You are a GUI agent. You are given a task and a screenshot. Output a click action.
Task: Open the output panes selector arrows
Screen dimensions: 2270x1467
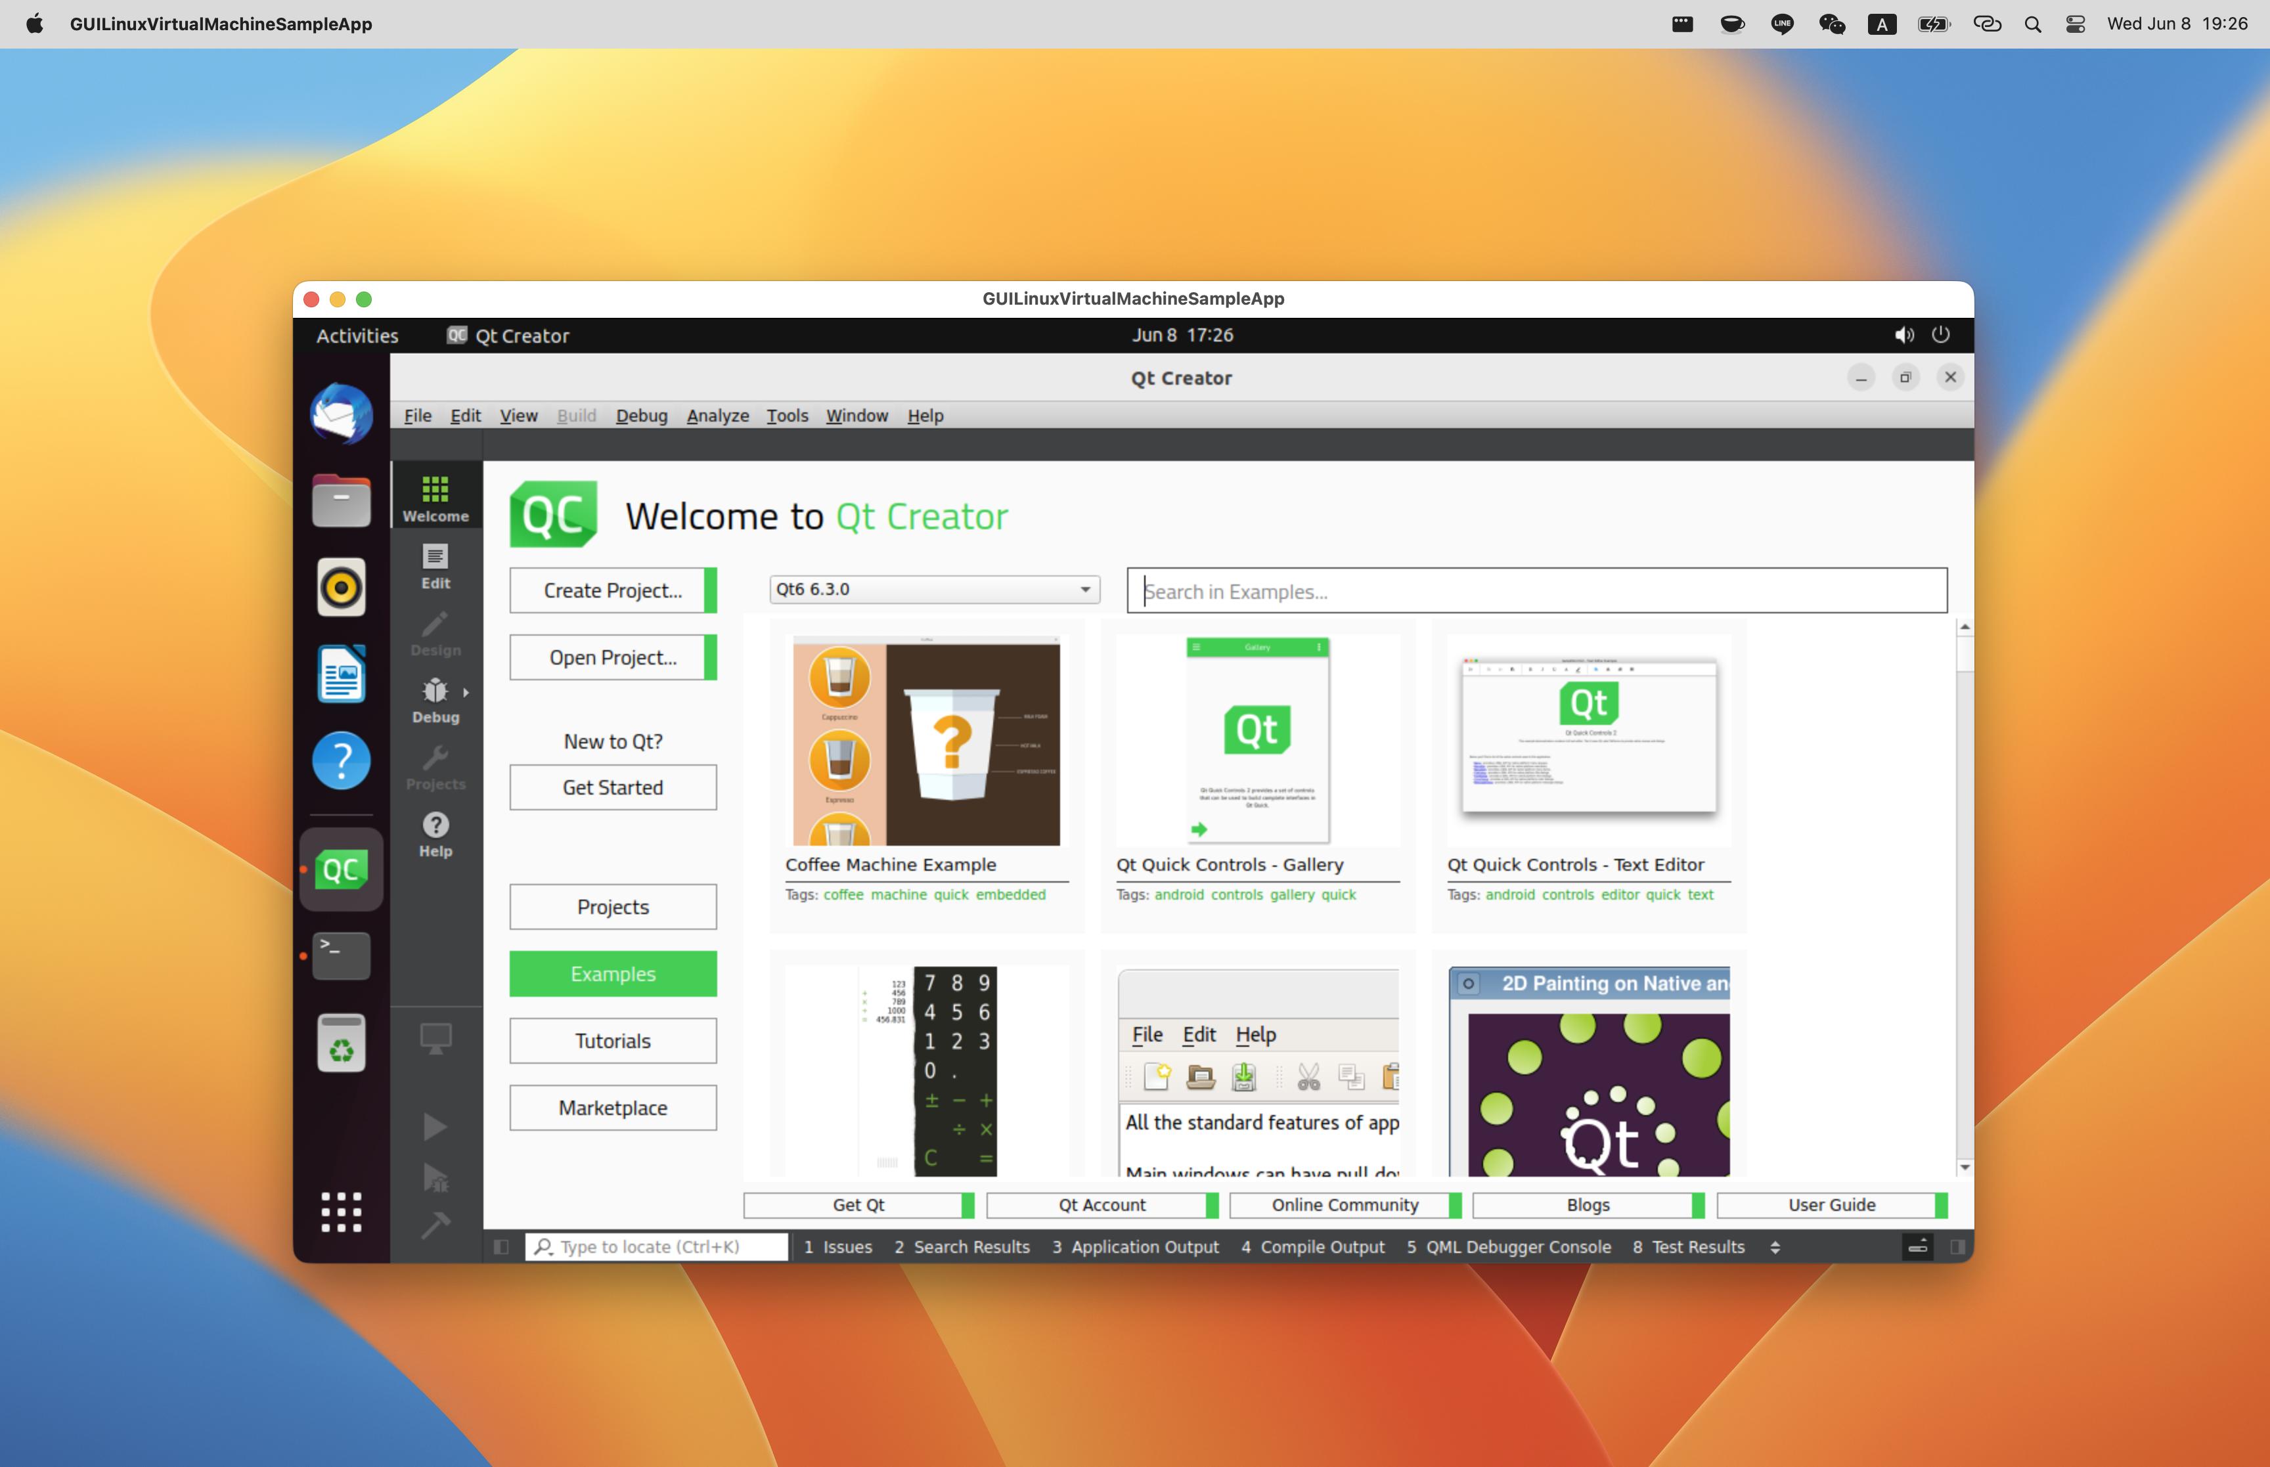tap(1775, 1247)
